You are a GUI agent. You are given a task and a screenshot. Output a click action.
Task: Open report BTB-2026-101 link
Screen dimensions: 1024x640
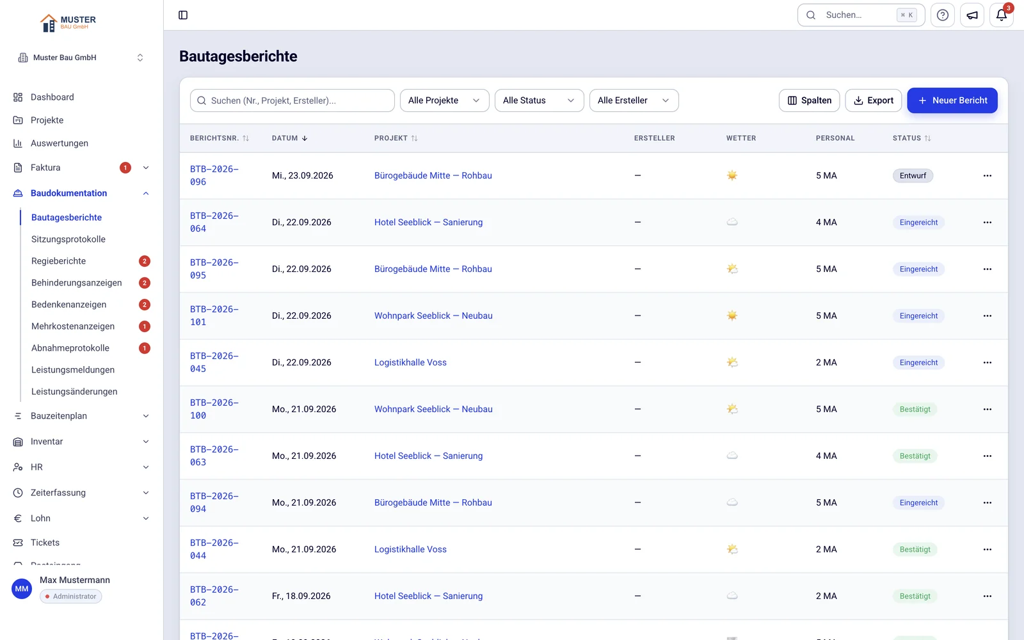pos(214,316)
